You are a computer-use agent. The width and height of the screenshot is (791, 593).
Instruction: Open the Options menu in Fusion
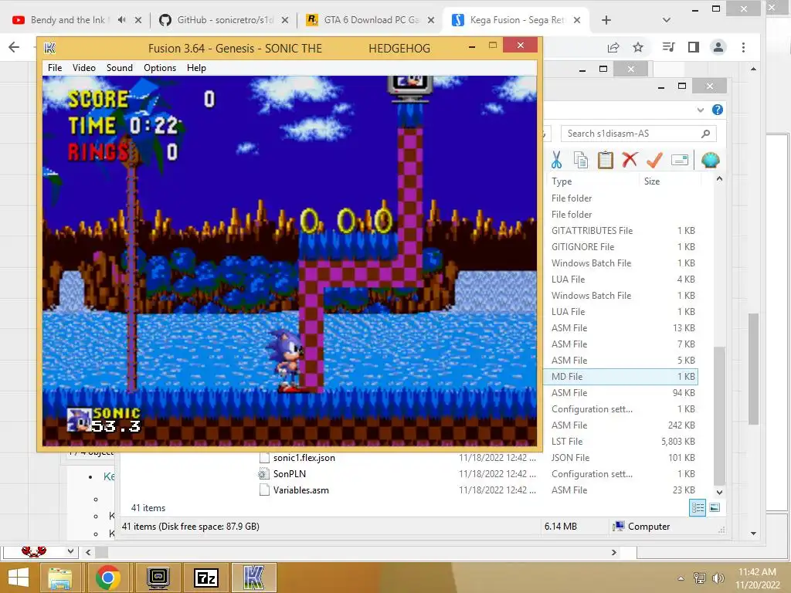click(159, 68)
